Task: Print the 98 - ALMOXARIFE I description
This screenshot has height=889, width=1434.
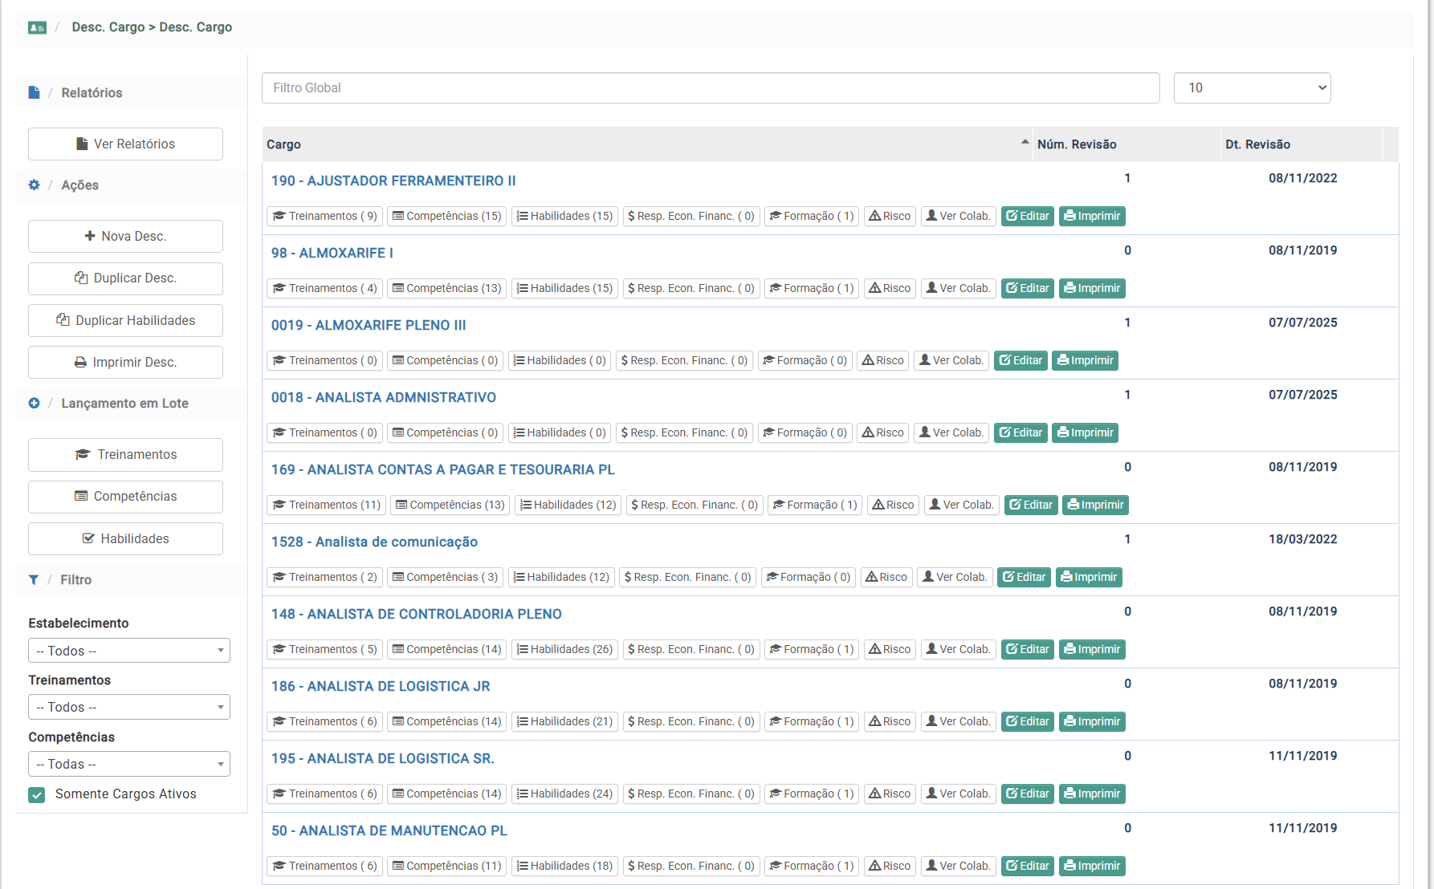Action: [1091, 289]
